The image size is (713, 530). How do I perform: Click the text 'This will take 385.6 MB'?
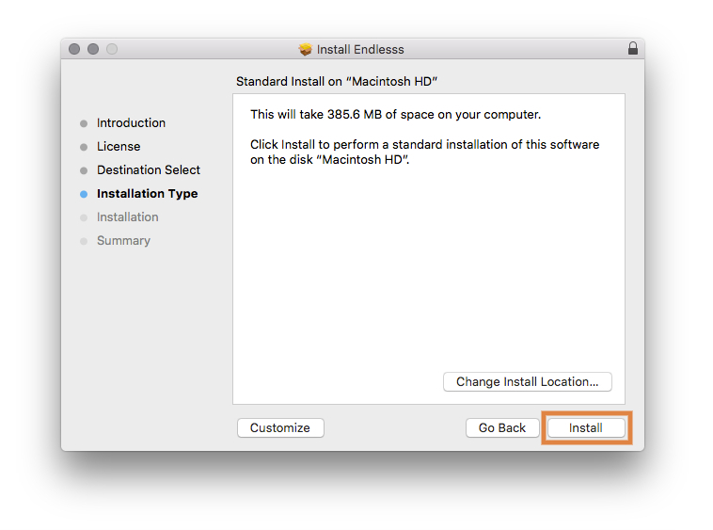[315, 114]
